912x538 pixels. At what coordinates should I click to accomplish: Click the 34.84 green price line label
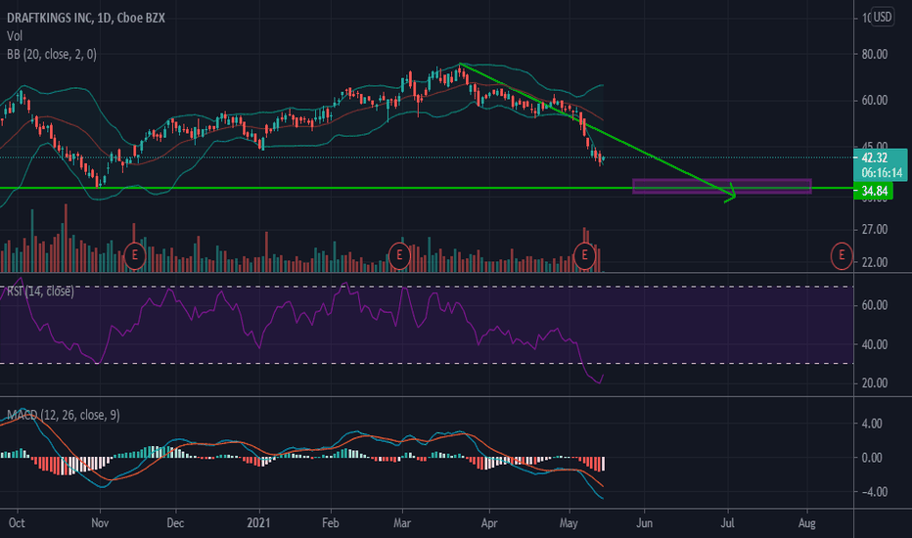(x=874, y=191)
